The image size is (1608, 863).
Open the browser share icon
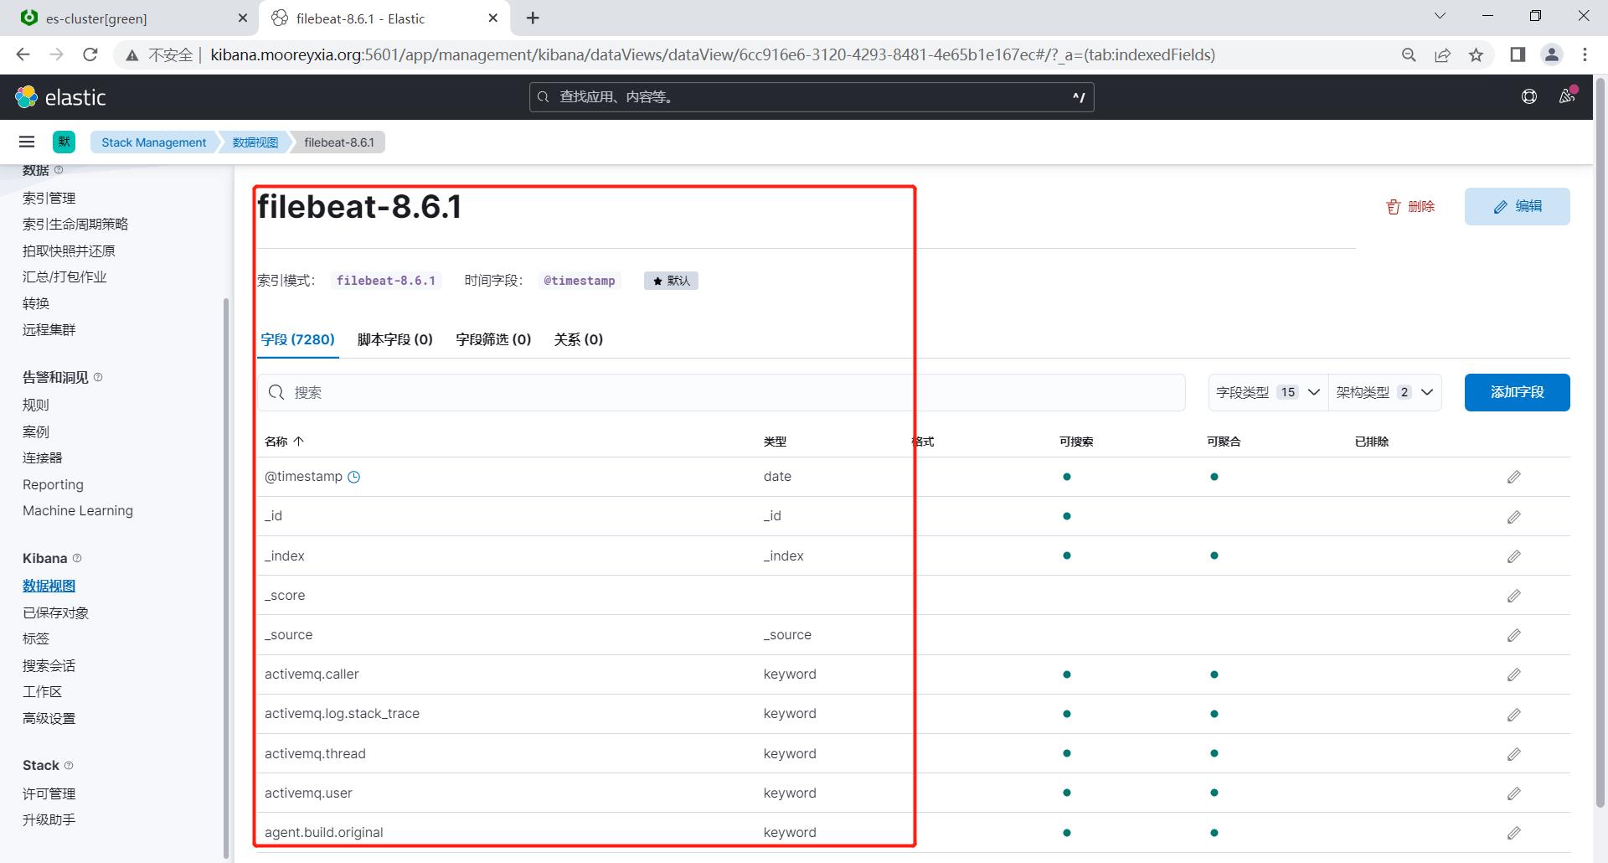point(1442,54)
